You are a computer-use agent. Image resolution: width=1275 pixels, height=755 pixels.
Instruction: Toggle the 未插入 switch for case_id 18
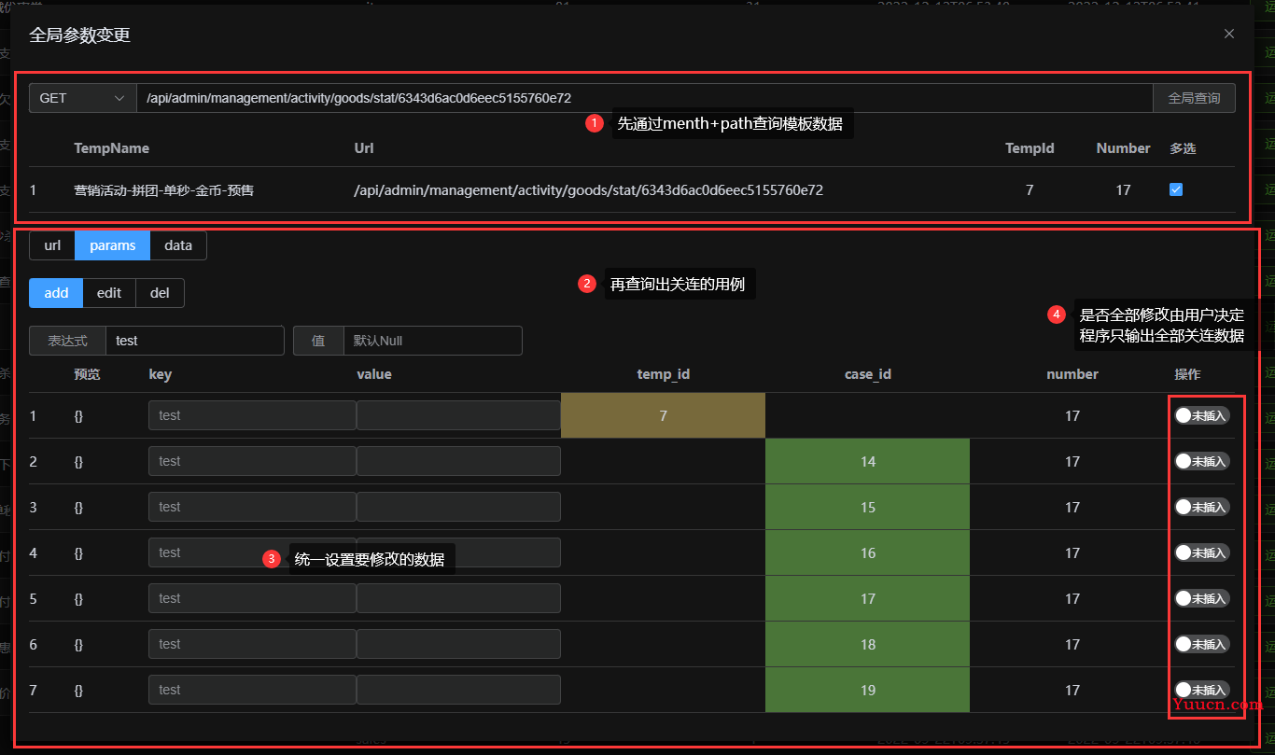[1201, 644]
